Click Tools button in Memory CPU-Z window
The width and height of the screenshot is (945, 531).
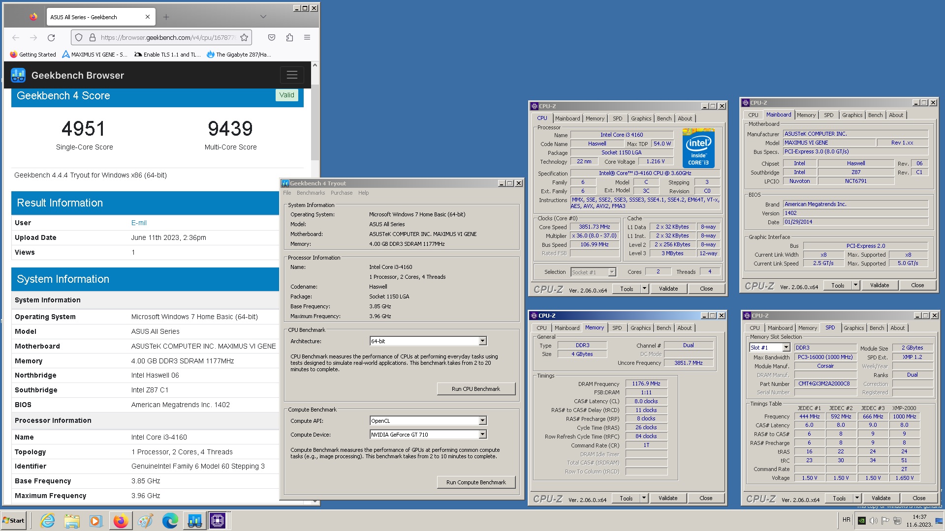pos(626,498)
